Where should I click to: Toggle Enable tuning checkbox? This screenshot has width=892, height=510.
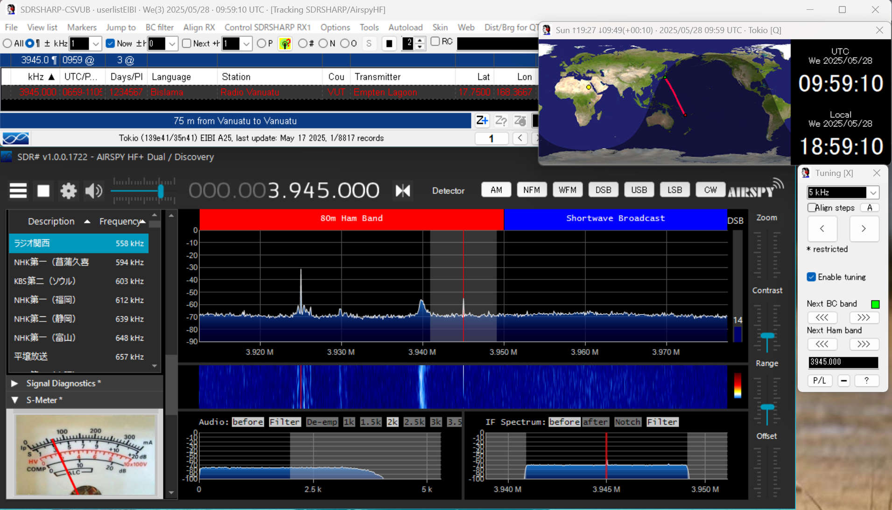812,277
